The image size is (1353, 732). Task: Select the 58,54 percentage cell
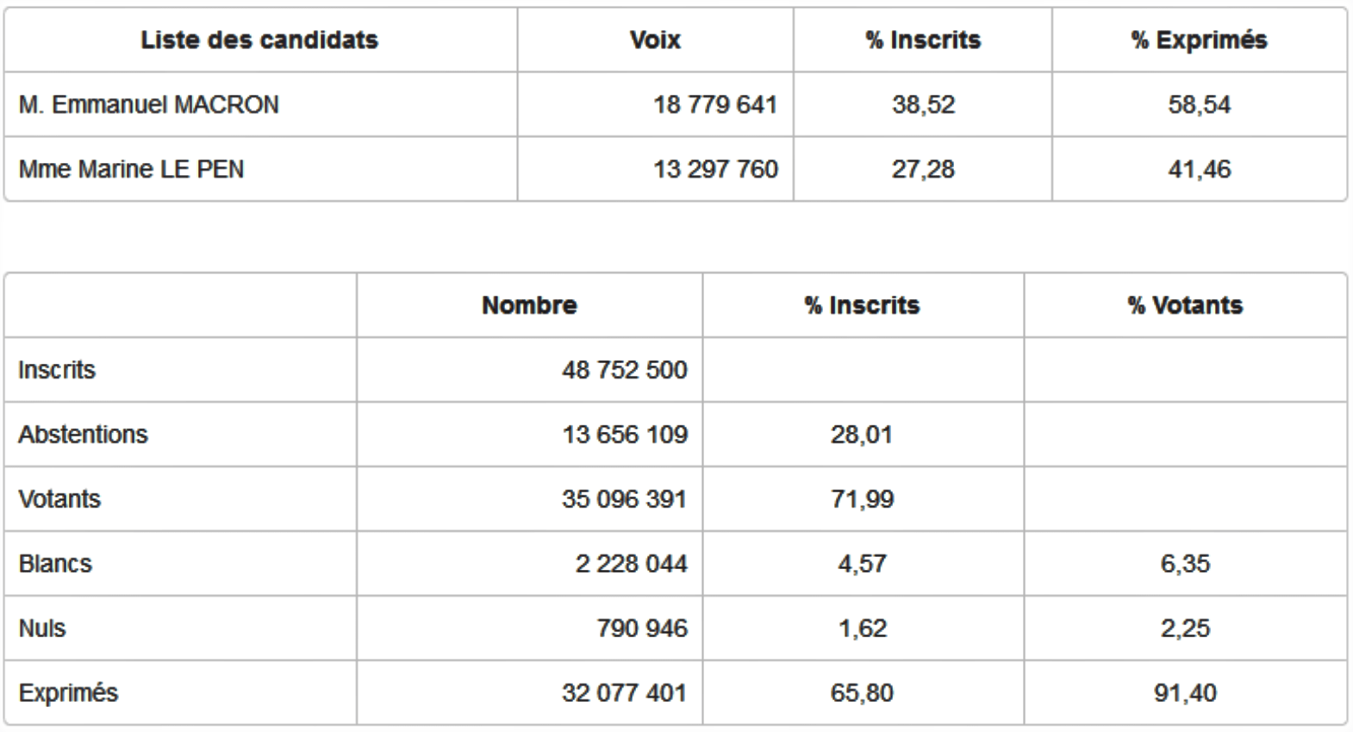click(1199, 104)
